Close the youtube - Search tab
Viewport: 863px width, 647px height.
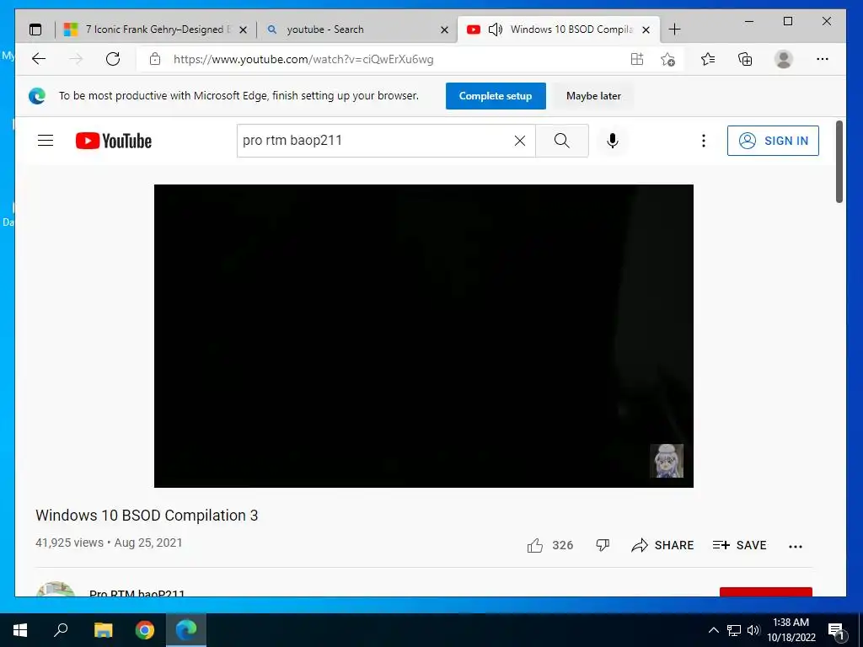click(x=445, y=29)
